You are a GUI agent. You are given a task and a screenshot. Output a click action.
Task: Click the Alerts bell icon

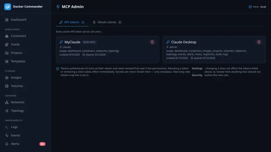(7, 144)
